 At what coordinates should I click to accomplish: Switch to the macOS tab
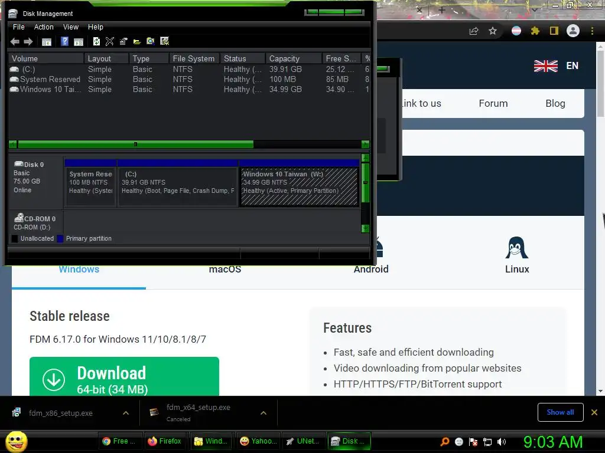click(x=225, y=269)
